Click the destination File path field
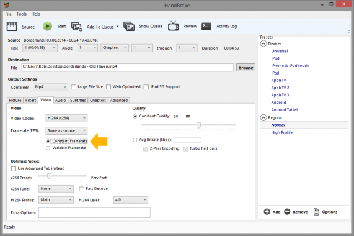Image resolution: width=354 pixels, height=236 pixels. [x=128, y=68]
